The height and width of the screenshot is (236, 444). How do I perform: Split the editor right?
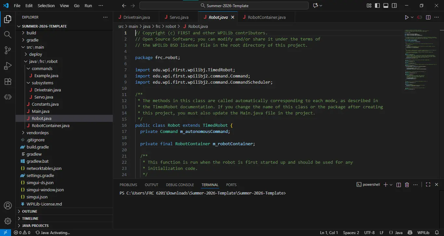pos(428,17)
